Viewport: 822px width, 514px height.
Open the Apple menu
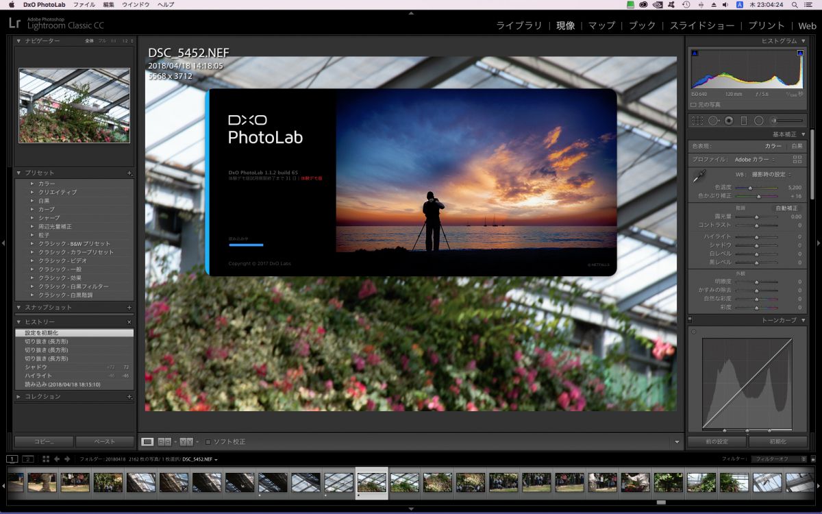tap(12, 4)
